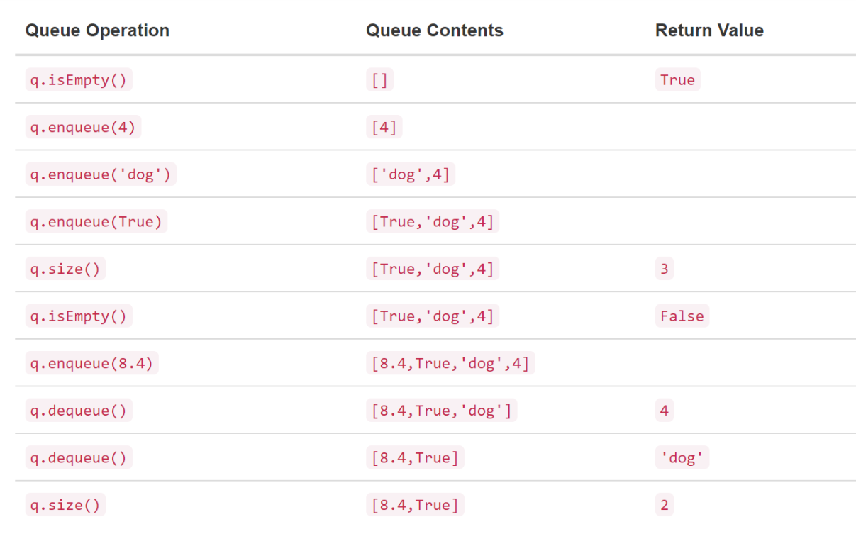Click the q.enqueue(True) operation
This screenshot has width=856, height=534.
[96, 221]
